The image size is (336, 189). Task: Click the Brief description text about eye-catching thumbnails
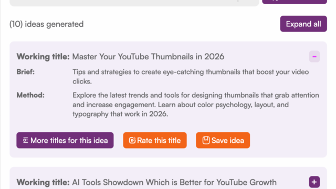pyautogui.click(x=191, y=77)
